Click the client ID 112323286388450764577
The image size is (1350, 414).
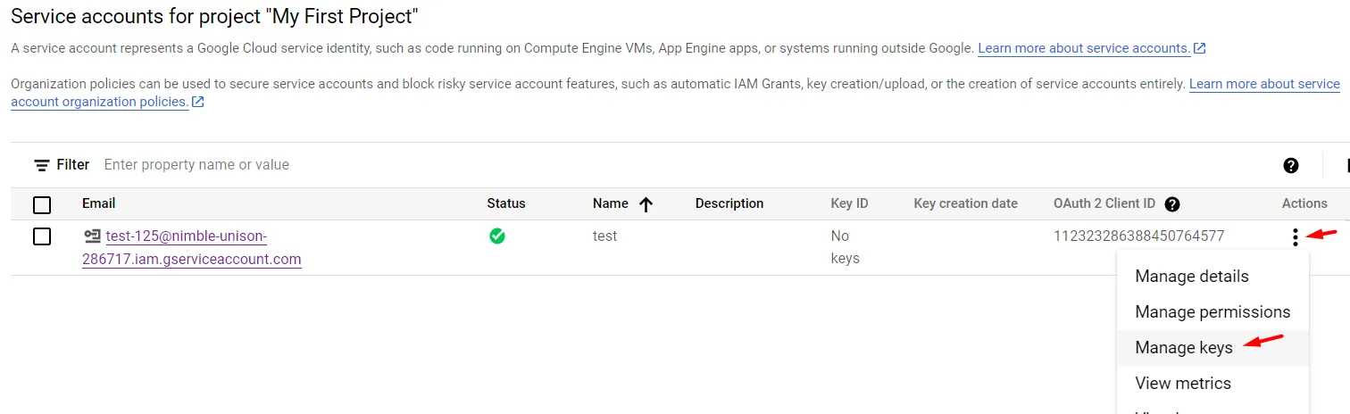(x=1138, y=236)
